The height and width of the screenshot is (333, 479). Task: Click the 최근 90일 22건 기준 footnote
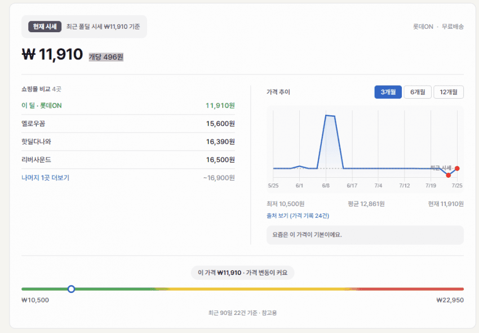(242, 313)
